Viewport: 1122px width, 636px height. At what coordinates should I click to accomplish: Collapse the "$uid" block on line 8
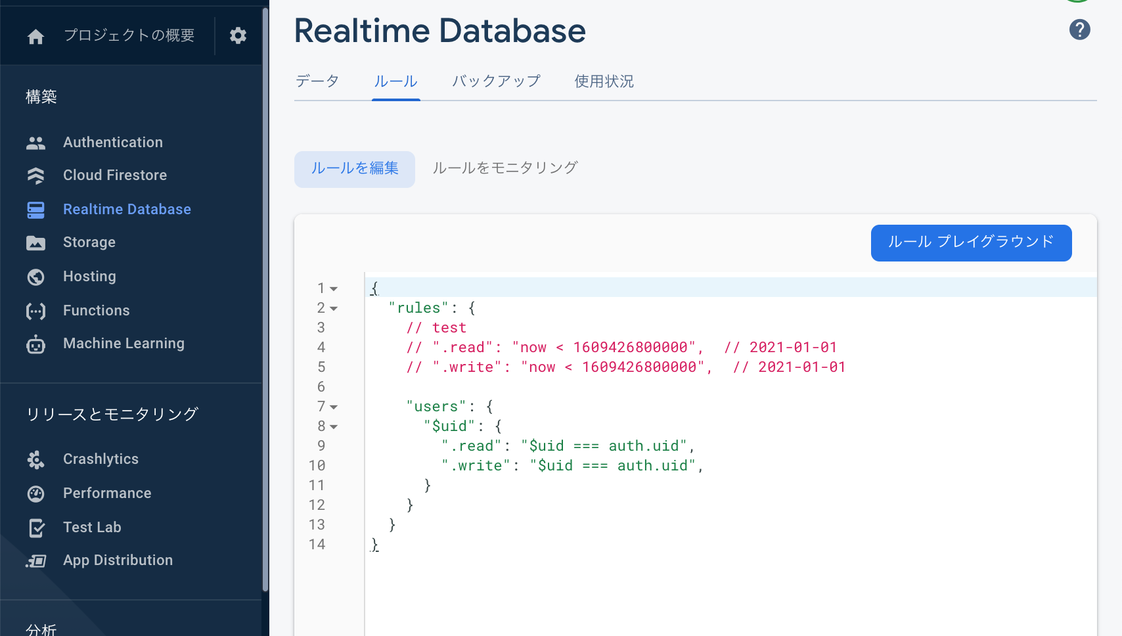[334, 426]
